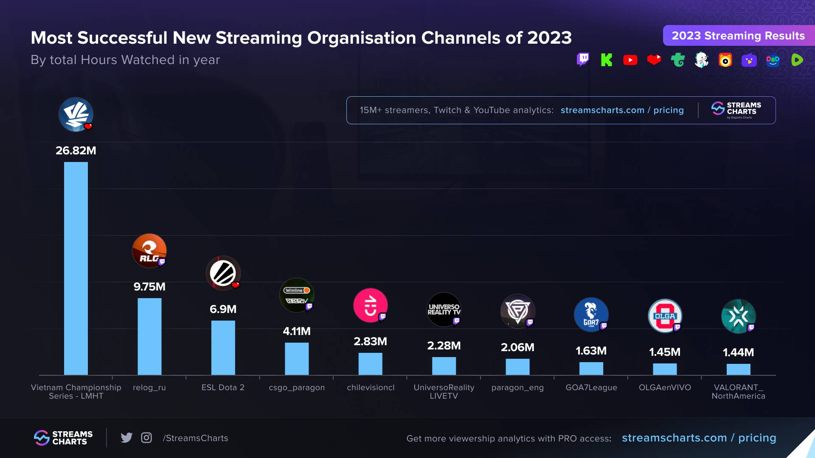Click the Instagram icon in footer

[146, 438]
